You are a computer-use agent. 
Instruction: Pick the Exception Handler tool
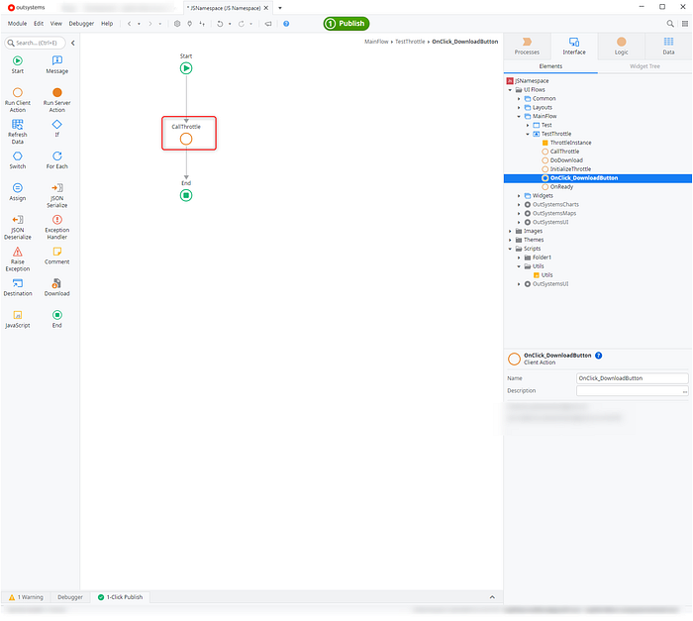click(x=56, y=220)
